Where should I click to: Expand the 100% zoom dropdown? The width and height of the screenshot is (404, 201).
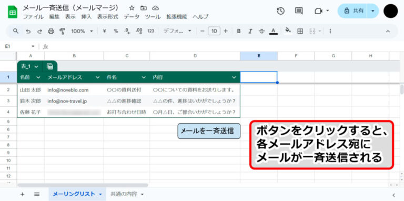(82, 31)
